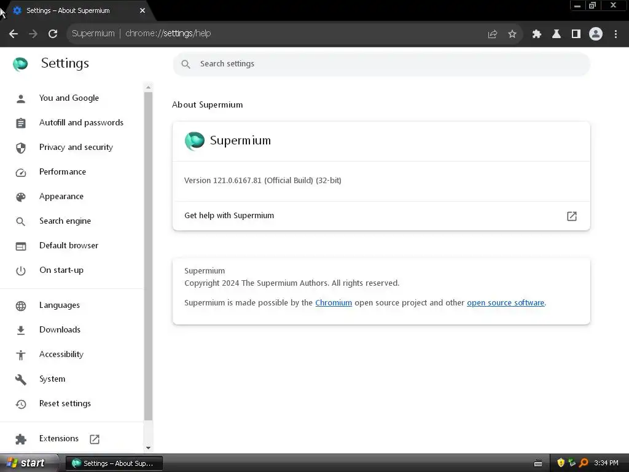
Task: Toggle the side panel icon
Action: tap(576, 34)
